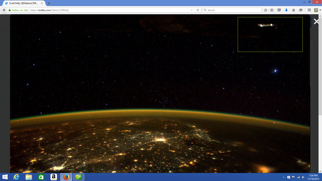The width and height of the screenshot is (322, 181).
Task: Expand the toolbar extension icon's dropdown arrow
Action: coord(319,10)
